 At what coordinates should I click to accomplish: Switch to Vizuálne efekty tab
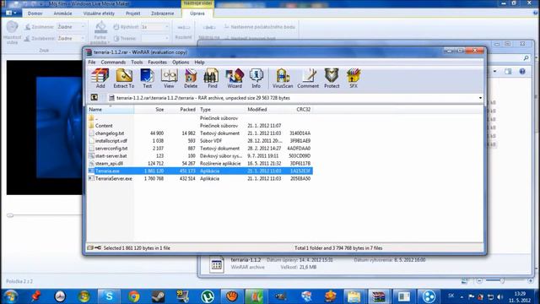coord(99,14)
